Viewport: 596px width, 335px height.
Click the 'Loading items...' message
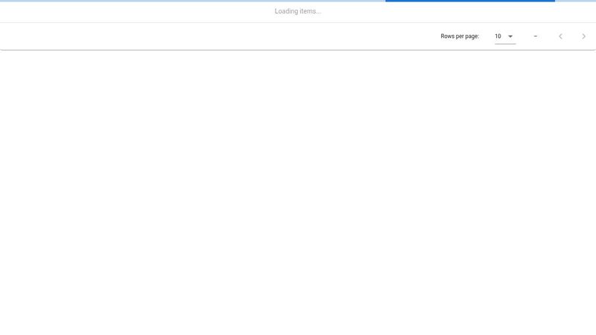pyautogui.click(x=297, y=11)
